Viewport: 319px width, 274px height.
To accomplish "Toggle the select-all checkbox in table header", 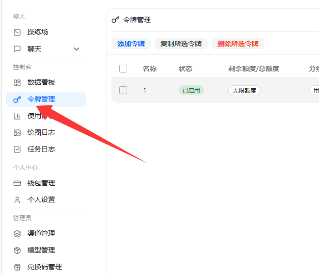I will click(x=123, y=69).
